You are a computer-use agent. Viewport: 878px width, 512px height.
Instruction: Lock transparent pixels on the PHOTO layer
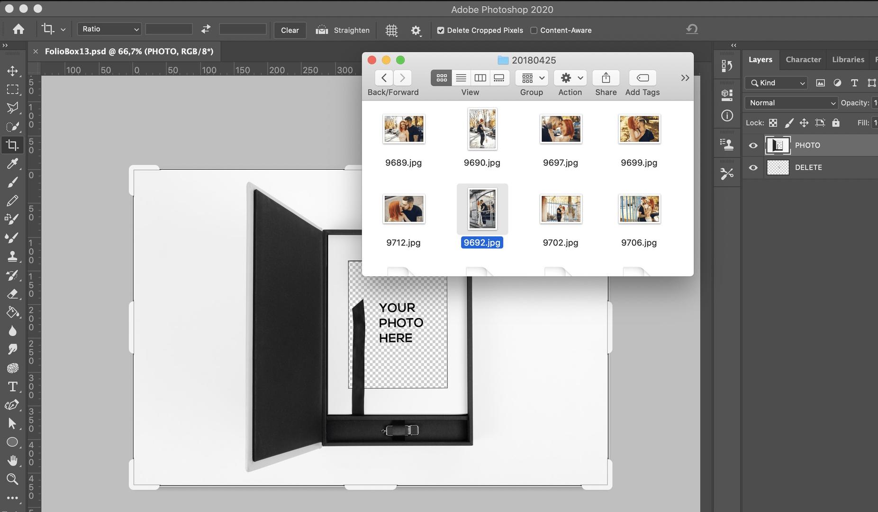773,122
